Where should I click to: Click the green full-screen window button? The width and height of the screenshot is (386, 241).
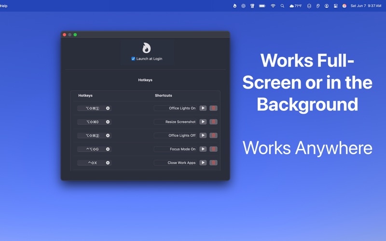pyautogui.click(x=75, y=35)
